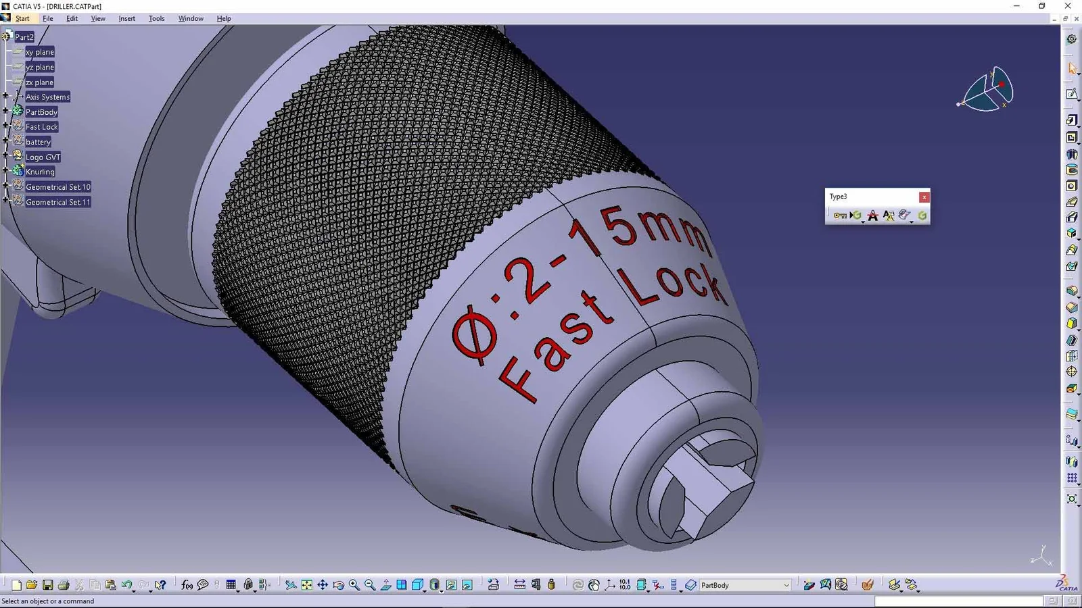Click the New document icon
Image resolution: width=1082 pixels, height=608 pixels.
click(x=16, y=585)
